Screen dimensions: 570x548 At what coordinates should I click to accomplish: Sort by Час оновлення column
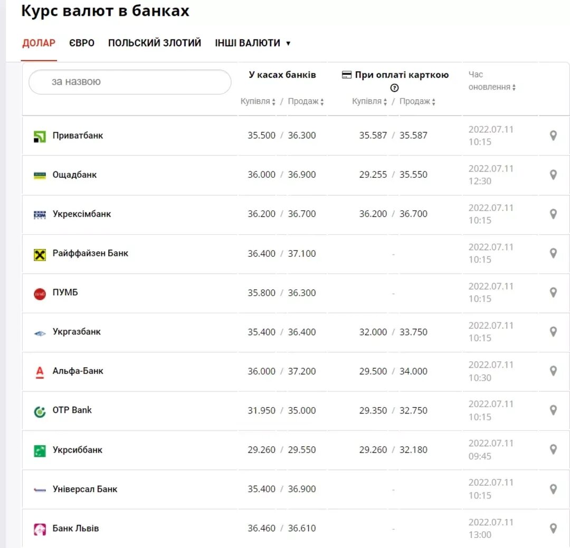pos(491,81)
